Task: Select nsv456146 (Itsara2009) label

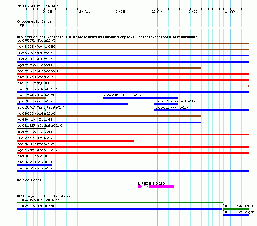Action: 36,144
